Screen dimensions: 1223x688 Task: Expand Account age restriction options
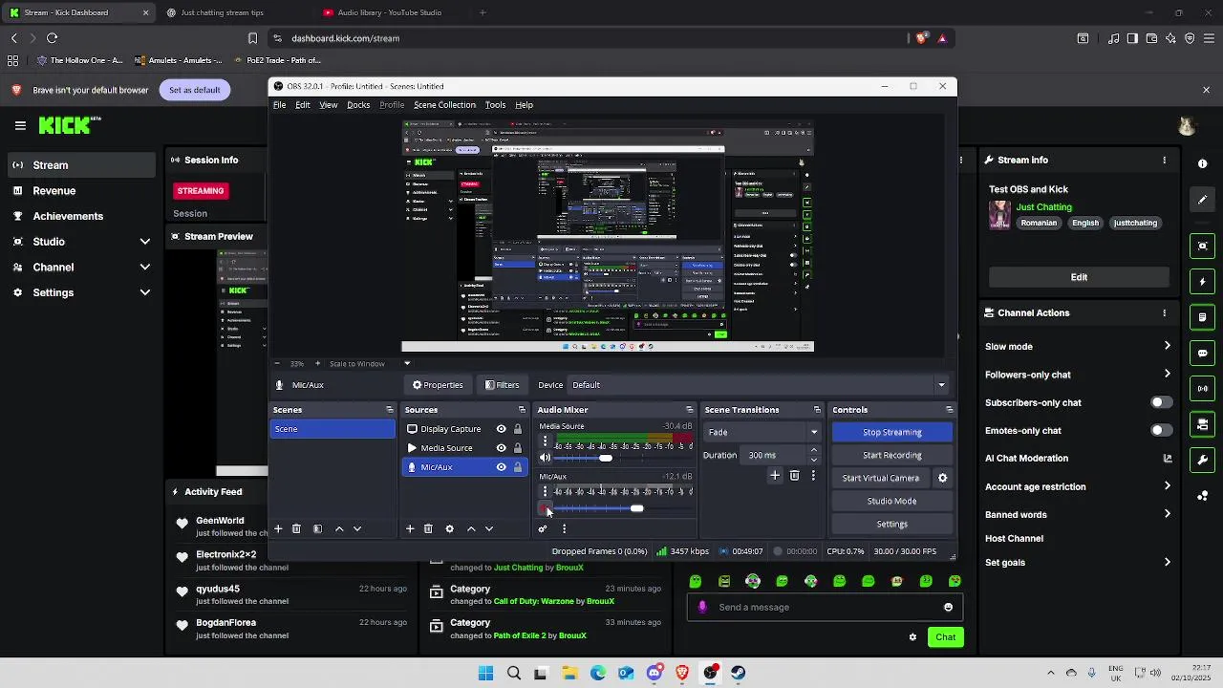1167,486
